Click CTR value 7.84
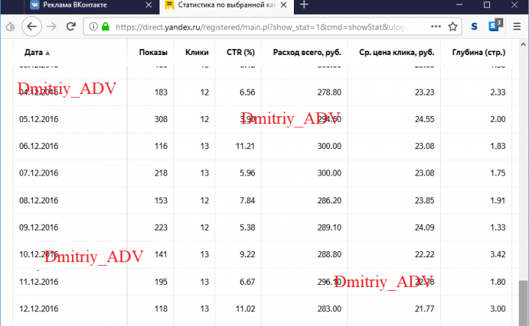 pyautogui.click(x=248, y=200)
